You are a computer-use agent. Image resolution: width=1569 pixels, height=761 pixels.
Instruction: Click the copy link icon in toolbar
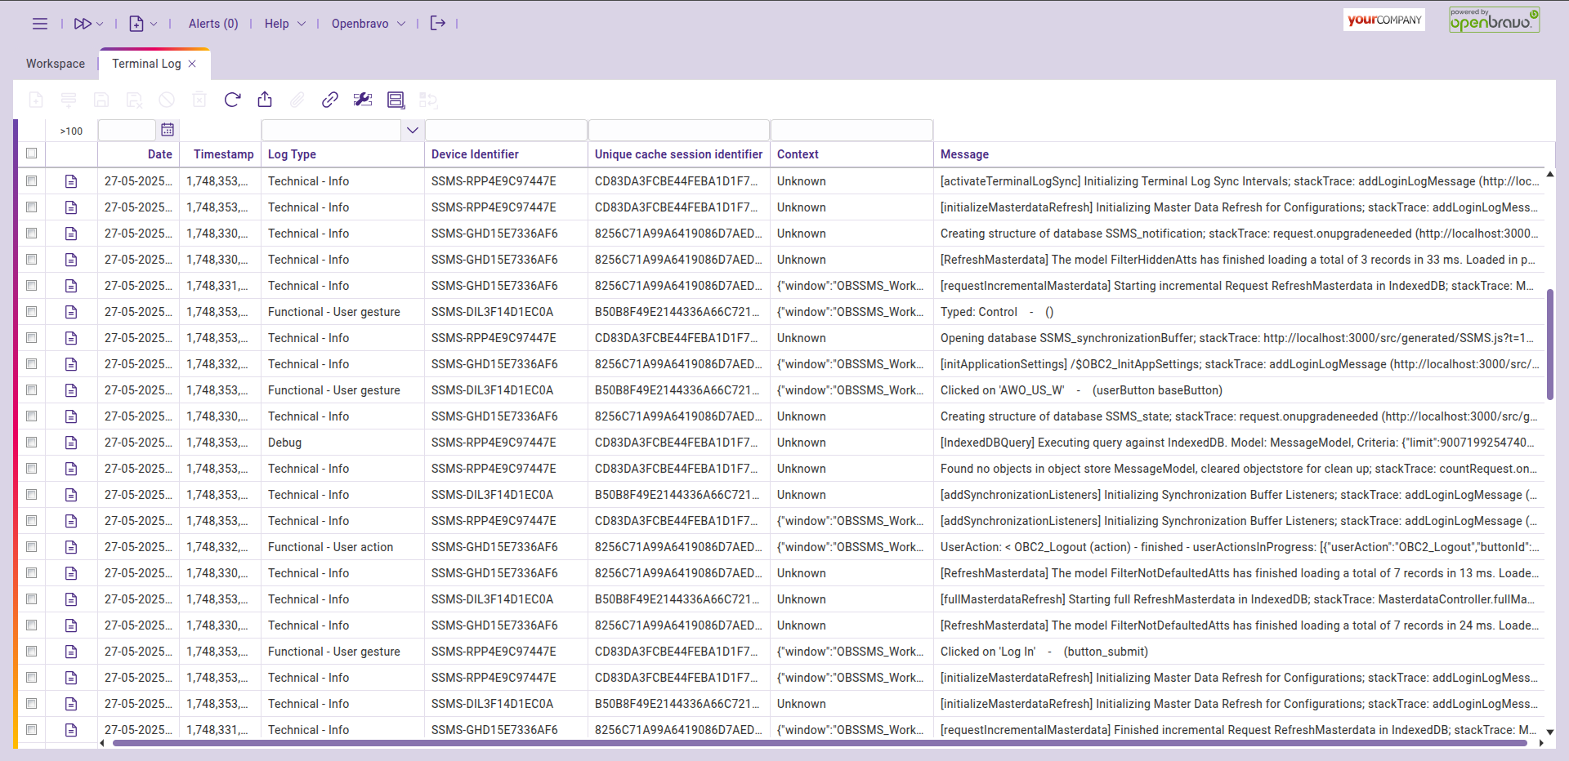point(330,100)
